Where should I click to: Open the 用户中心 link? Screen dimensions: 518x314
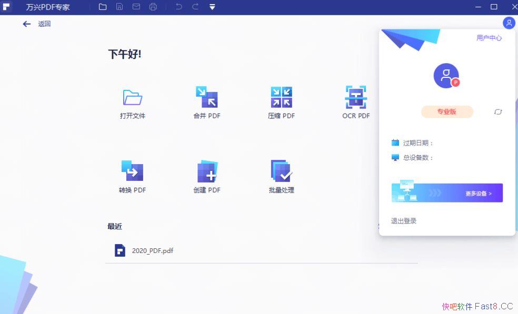pos(489,38)
